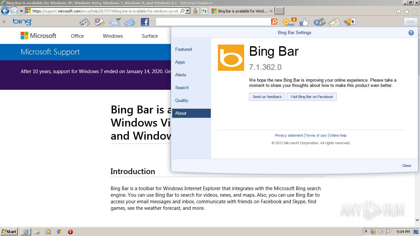Open the Bing Bar video icon
Image resolution: width=420 pixels, height=236 pixels.
(x=319, y=22)
